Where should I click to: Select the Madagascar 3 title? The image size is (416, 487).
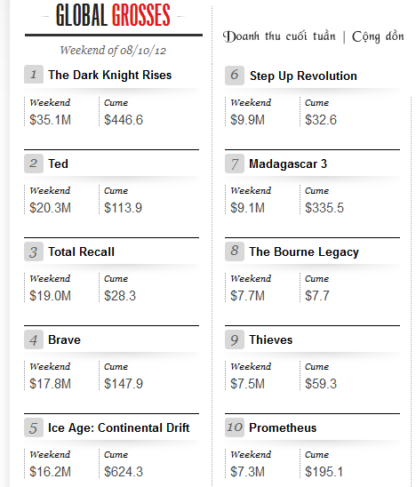[x=288, y=164]
